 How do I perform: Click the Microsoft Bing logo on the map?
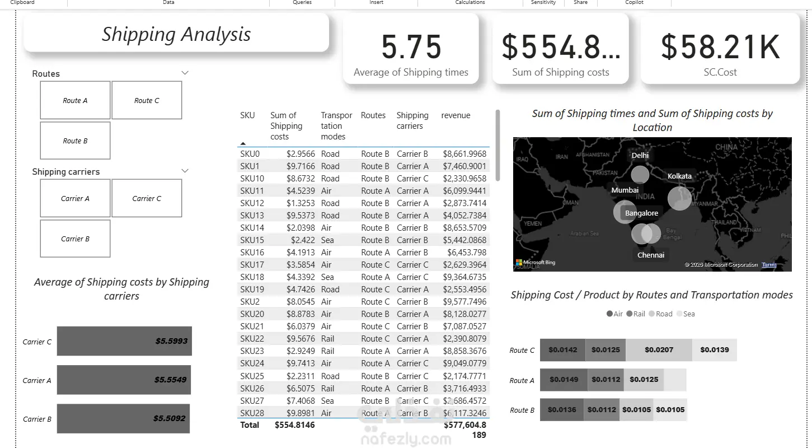click(536, 262)
